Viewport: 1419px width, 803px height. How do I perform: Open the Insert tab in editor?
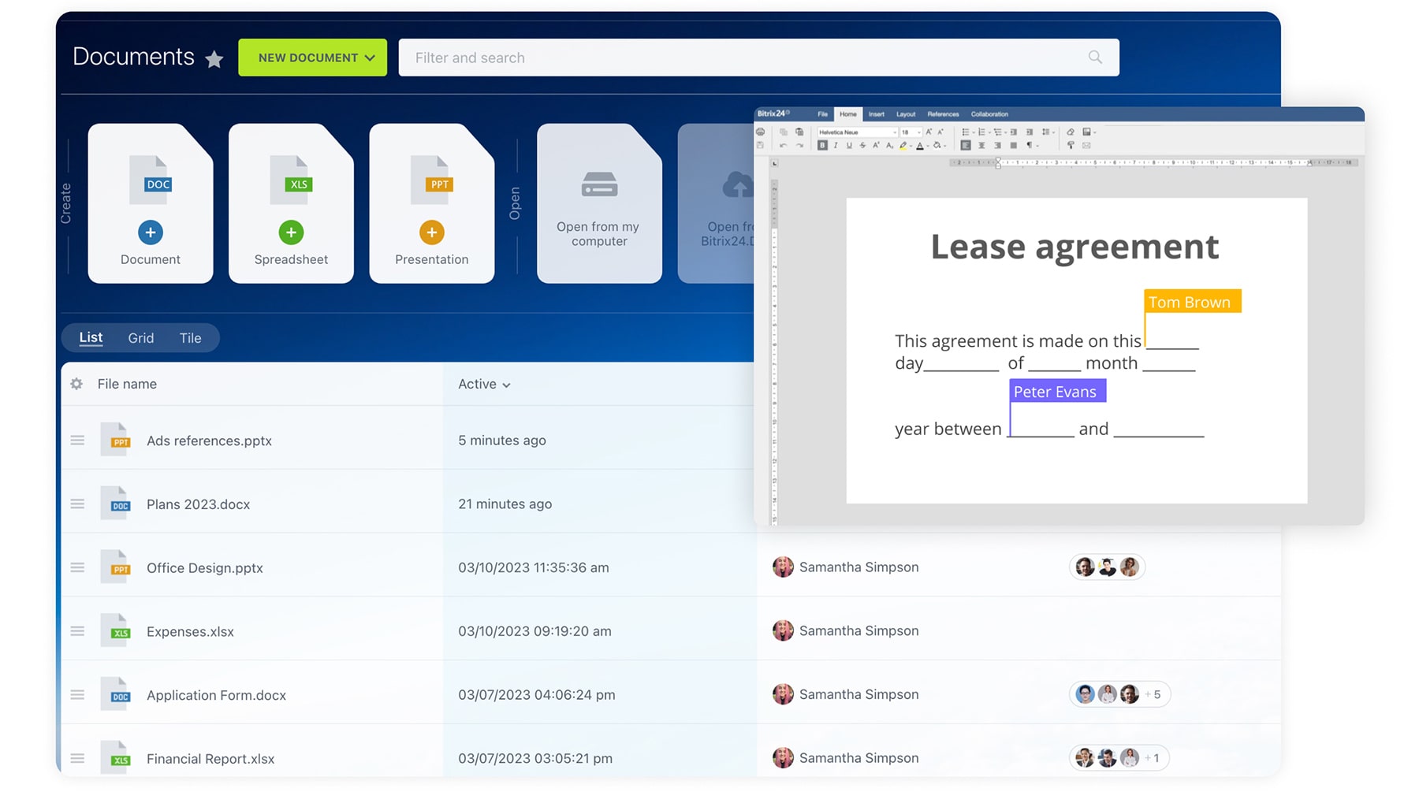(x=876, y=114)
